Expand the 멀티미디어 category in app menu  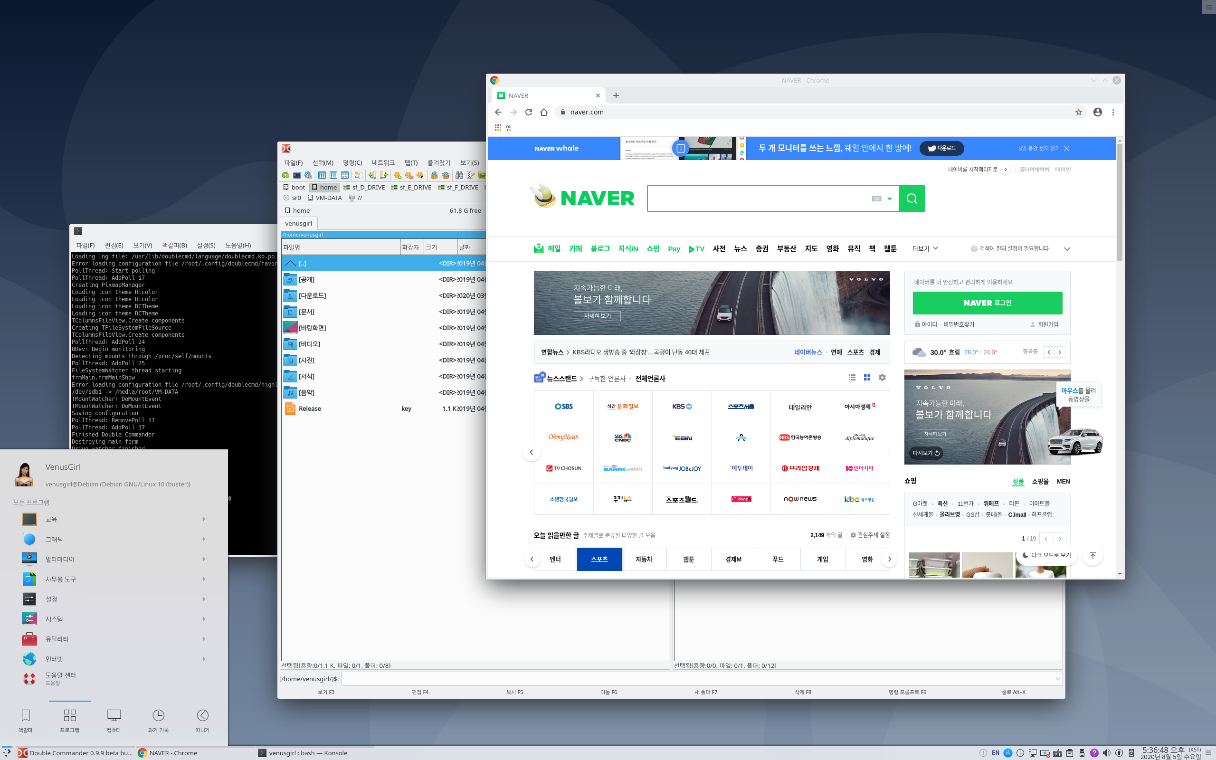[x=114, y=559]
